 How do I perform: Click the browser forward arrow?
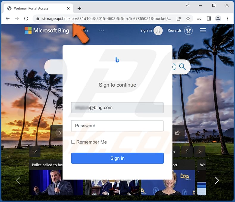tap(17, 18)
